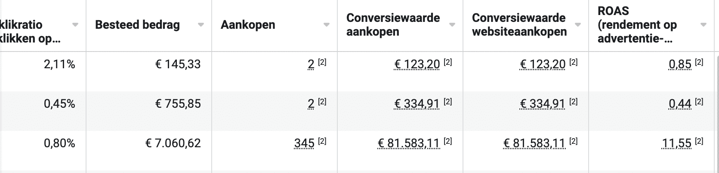This screenshot has height=173, width=719.
Task: Click the € 123,20 Conversiewaarde websiteaankopen value
Action: pos(543,64)
